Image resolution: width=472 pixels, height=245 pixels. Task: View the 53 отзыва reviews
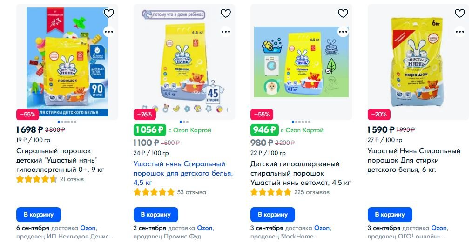[191, 192]
